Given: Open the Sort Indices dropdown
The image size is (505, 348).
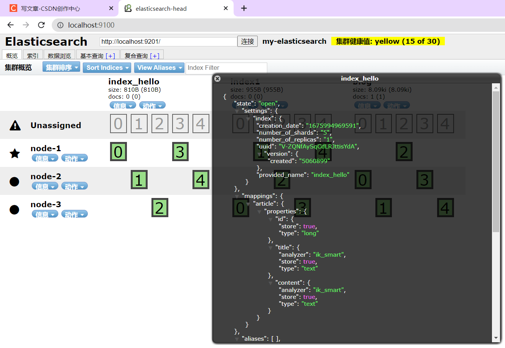Looking at the screenshot, I should click(107, 68).
